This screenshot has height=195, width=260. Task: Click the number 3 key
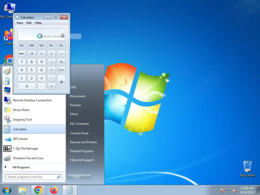(42, 78)
